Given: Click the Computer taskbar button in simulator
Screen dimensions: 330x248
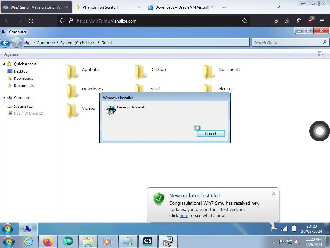Looking at the screenshot, I should [x=28, y=229].
